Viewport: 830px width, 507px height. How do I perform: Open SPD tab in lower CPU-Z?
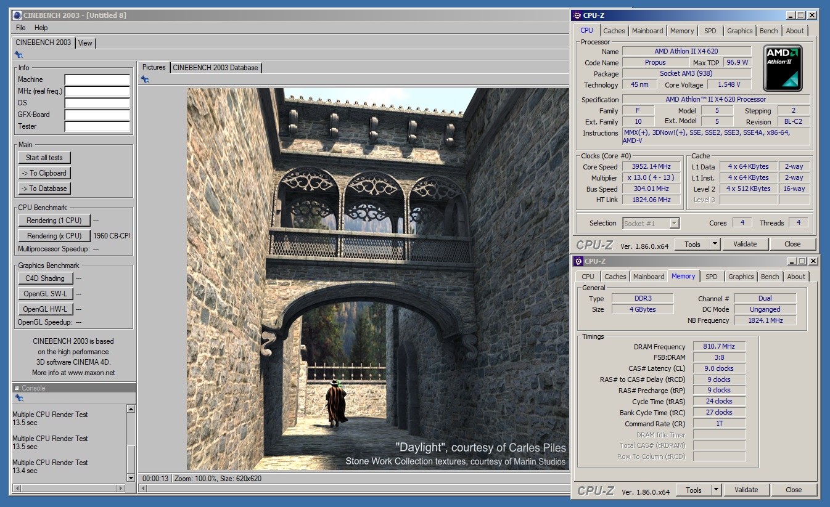(x=712, y=277)
